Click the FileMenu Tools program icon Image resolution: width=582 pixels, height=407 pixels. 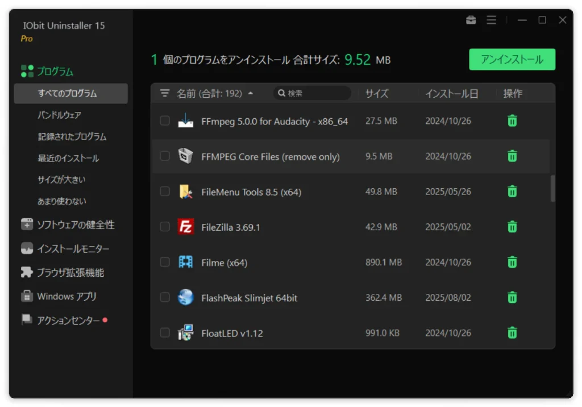click(186, 191)
